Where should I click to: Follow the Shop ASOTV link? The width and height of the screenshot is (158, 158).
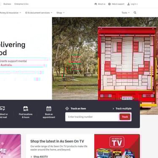pos(40,157)
